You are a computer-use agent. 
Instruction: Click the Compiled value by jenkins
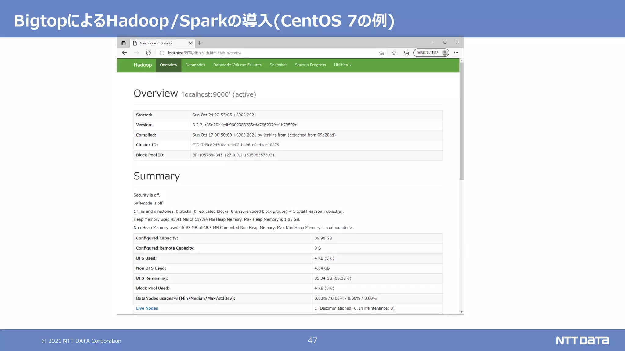pos(264,135)
